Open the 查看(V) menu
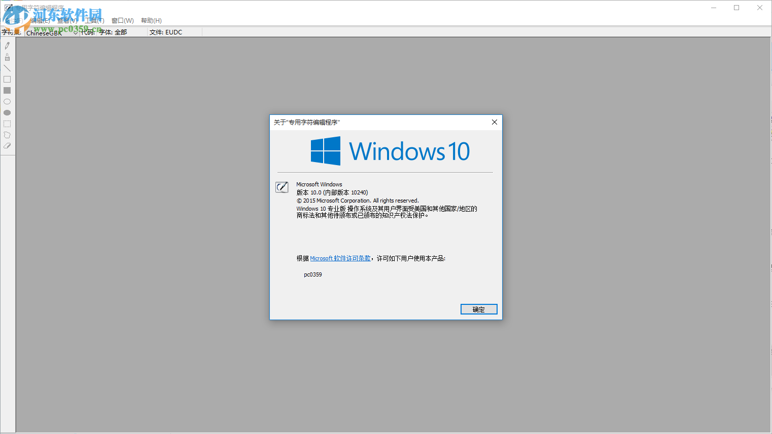772x434 pixels. point(67,21)
